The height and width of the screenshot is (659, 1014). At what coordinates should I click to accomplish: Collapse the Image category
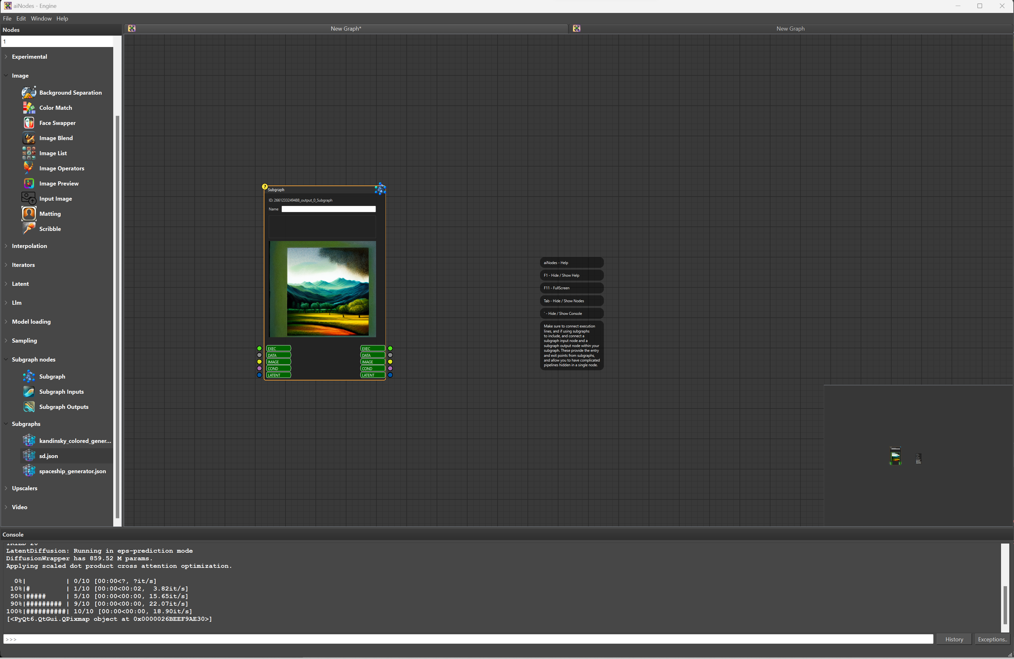tap(6, 75)
